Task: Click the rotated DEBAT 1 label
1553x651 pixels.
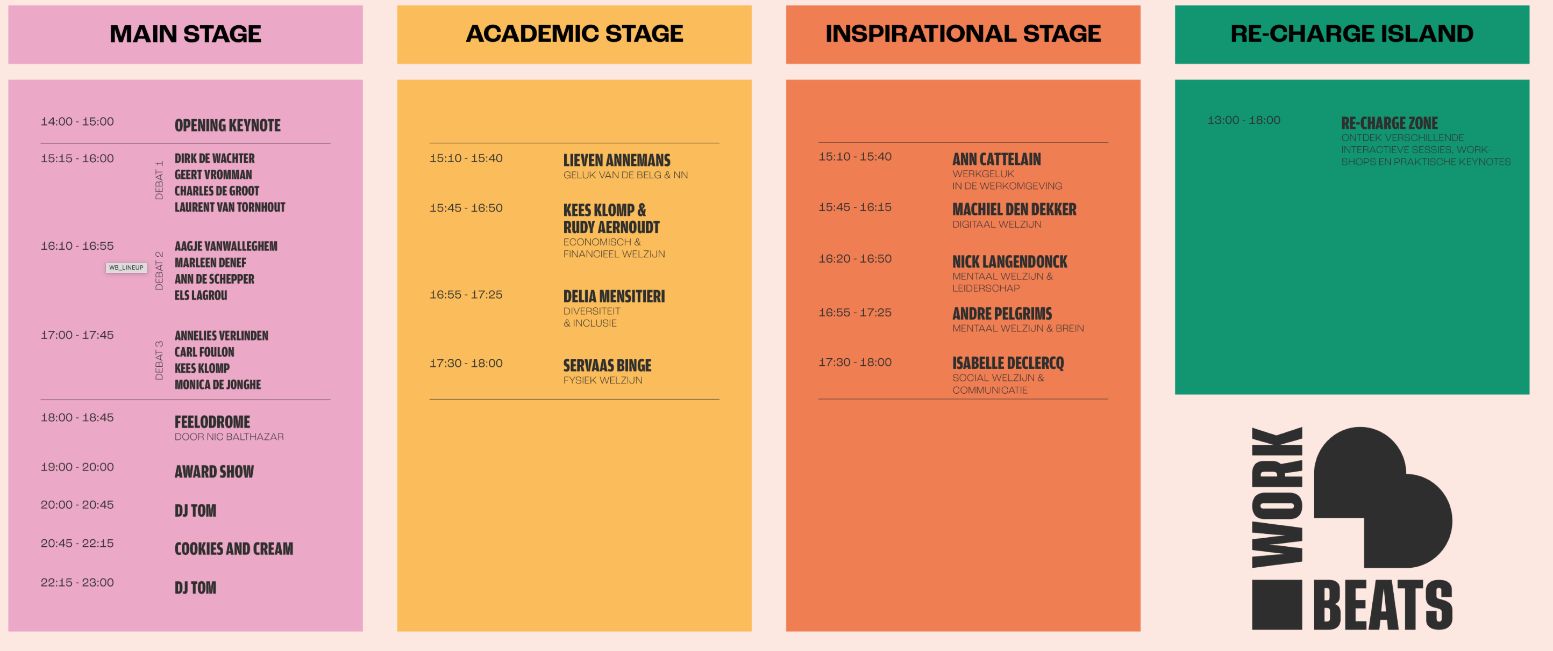Action: [159, 180]
